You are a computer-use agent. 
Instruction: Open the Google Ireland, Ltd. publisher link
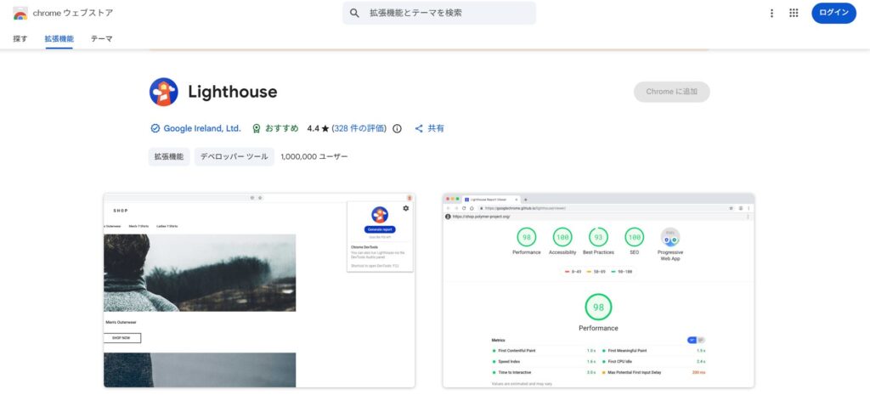pyautogui.click(x=202, y=128)
